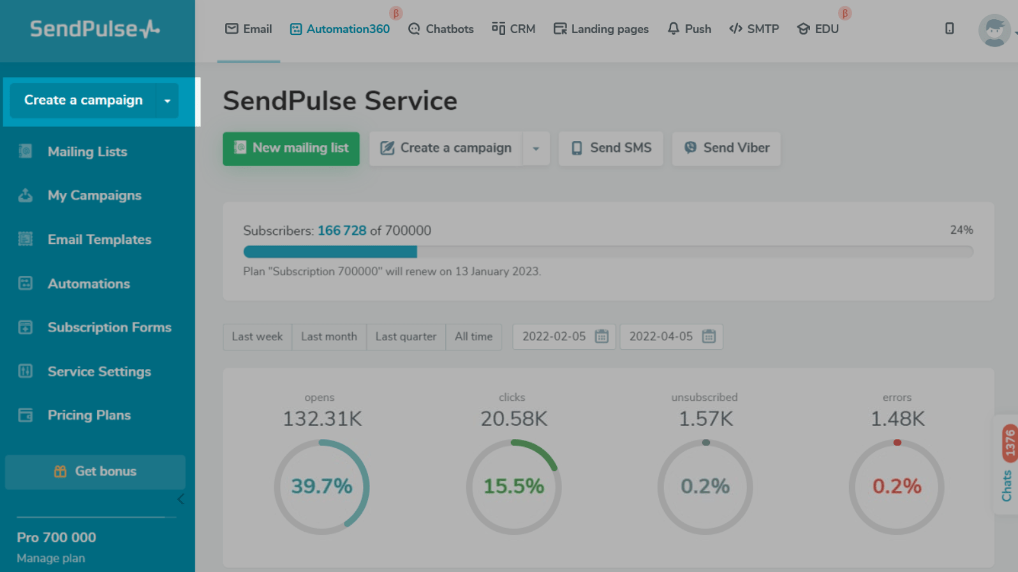Click the Mailing Lists sidebar icon

click(x=26, y=151)
